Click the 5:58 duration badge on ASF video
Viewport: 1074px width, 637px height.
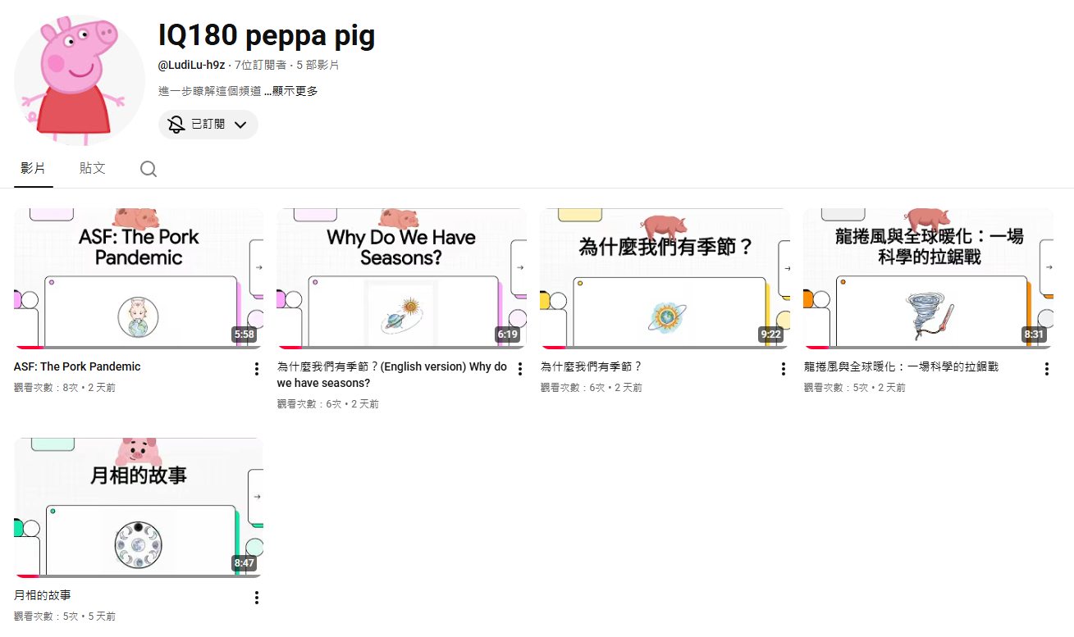coord(246,334)
